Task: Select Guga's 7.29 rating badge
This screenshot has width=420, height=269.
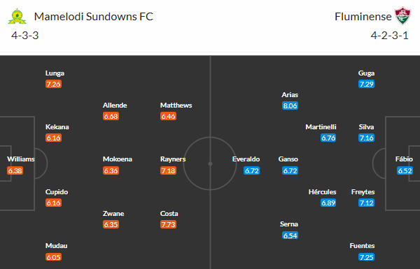Action: coord(366,84)
